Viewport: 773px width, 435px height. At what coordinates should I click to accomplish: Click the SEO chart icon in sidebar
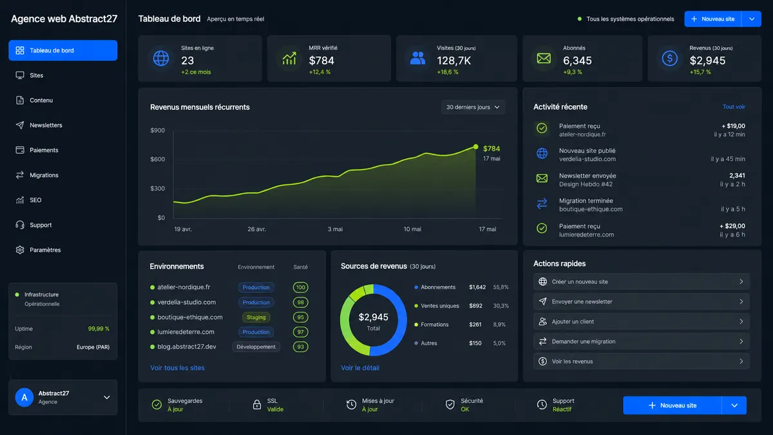pyautogui.click(x=20, y=200)
